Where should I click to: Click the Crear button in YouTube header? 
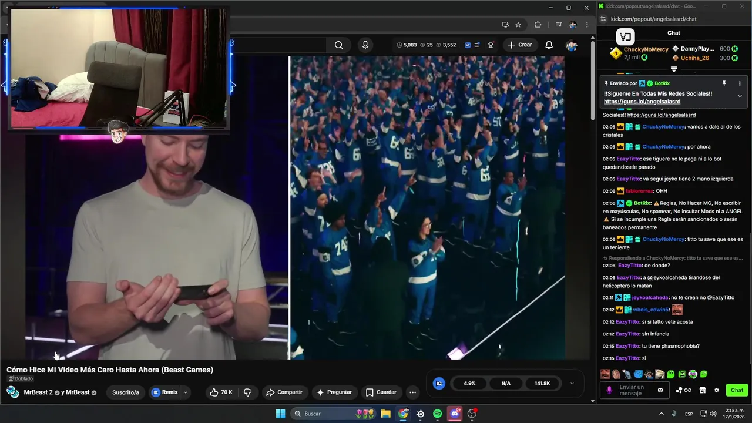click(x=520, y=45)
